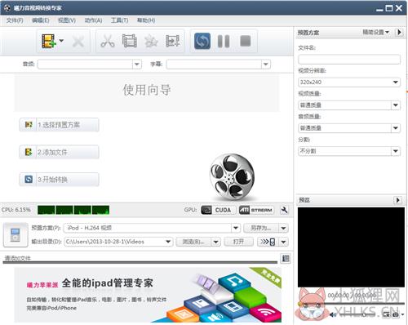
Task: Click the 打开 open folder button
Action: pos(238,242)
